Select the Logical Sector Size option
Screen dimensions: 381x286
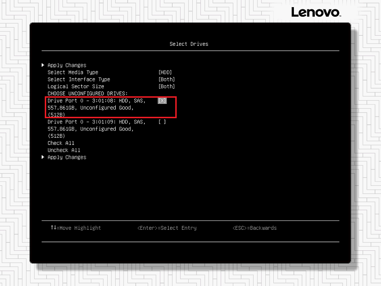pos(76,87)
